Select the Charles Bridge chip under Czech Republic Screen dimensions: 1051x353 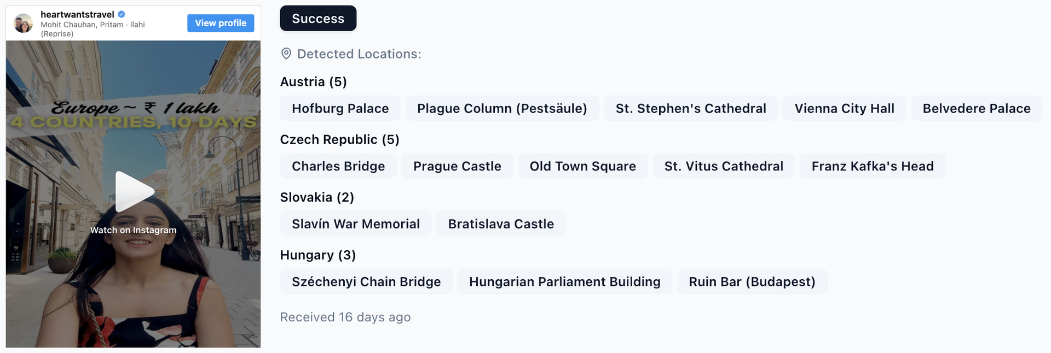(x=338, y=166)
